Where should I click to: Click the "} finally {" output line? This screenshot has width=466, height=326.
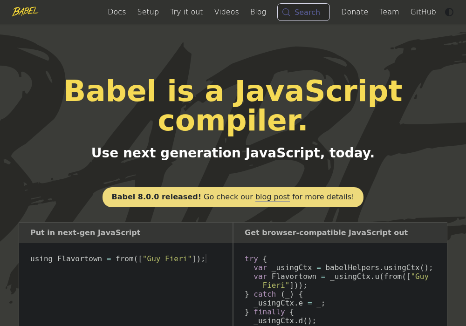coord(269,312)
